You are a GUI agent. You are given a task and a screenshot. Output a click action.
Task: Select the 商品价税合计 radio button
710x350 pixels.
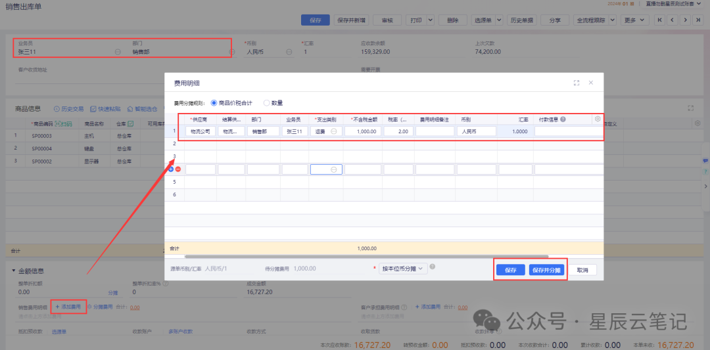click(214, 102)
